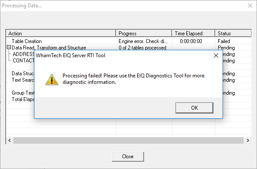Click the Progress column header
The height and width of the screenshot is (169, 257).
pyautogui.click(x=144, y=34)
